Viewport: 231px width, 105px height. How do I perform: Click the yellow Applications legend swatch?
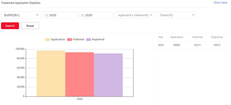[48, 39]
